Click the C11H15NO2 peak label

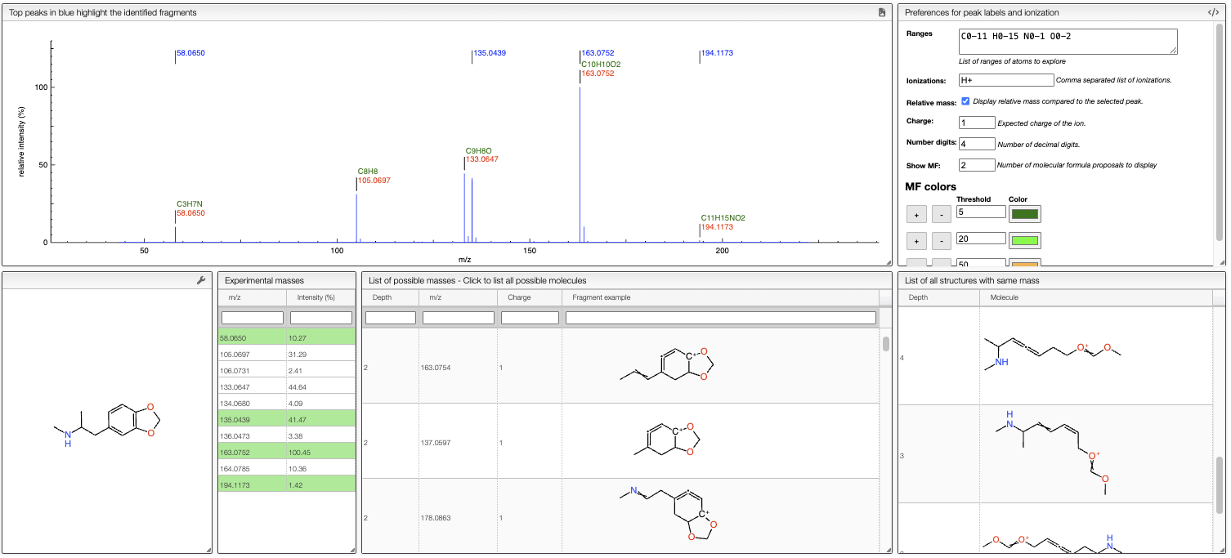point(723,218)
